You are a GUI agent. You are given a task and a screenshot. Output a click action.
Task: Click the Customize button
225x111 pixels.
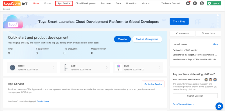point(182,33)
